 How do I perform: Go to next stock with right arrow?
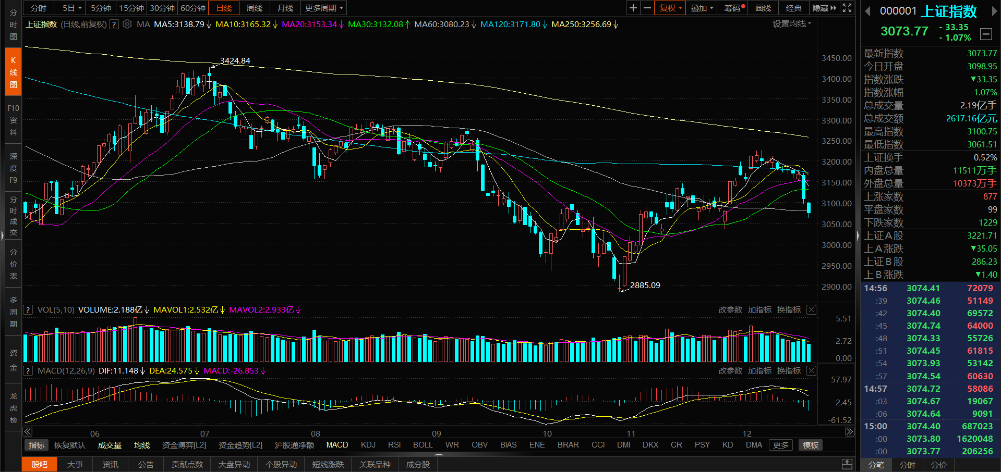click(x=994, y=11)
